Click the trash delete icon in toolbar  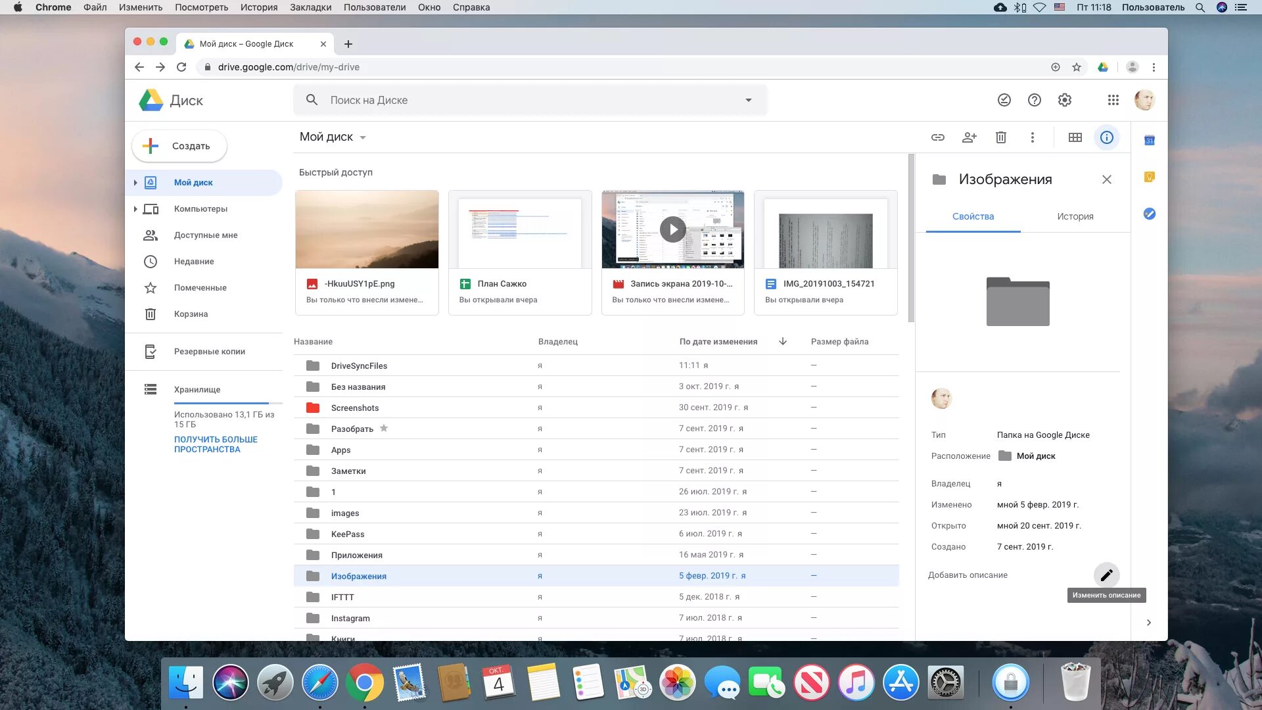coord(1001,137)
